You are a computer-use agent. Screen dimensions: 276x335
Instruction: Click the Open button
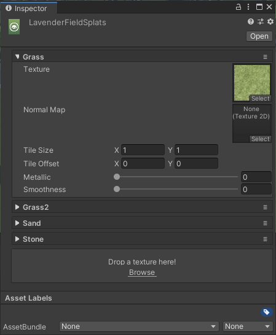[x=259, y=36]
